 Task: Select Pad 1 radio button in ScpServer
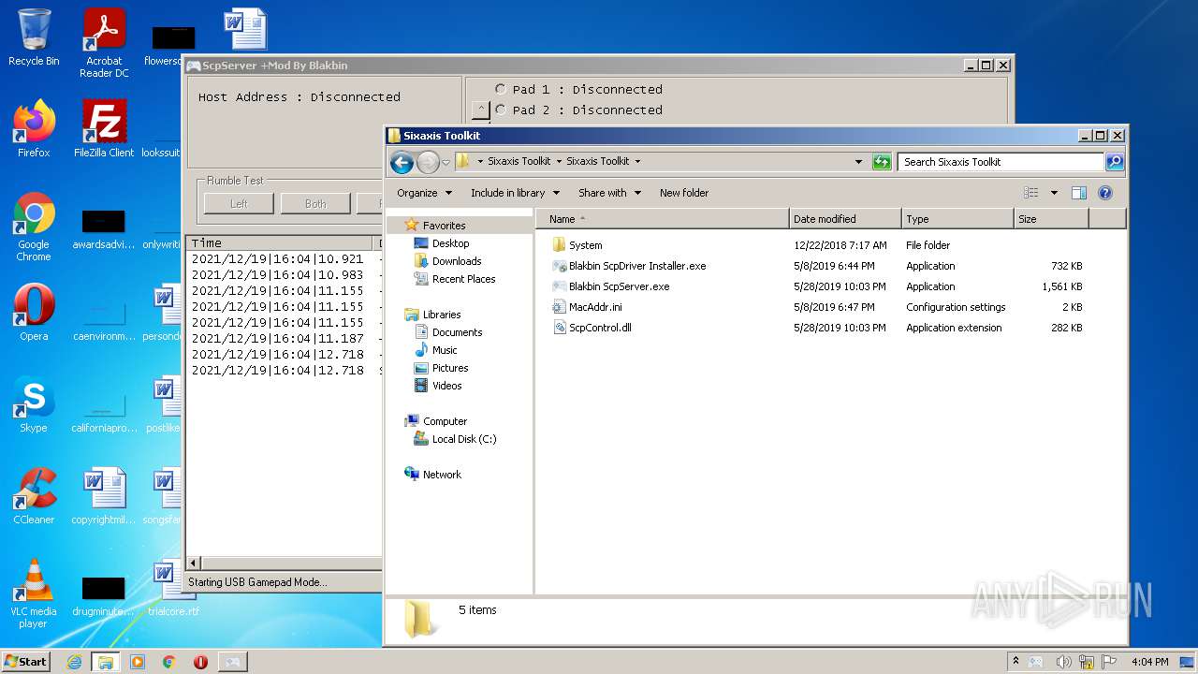[501, 89]
